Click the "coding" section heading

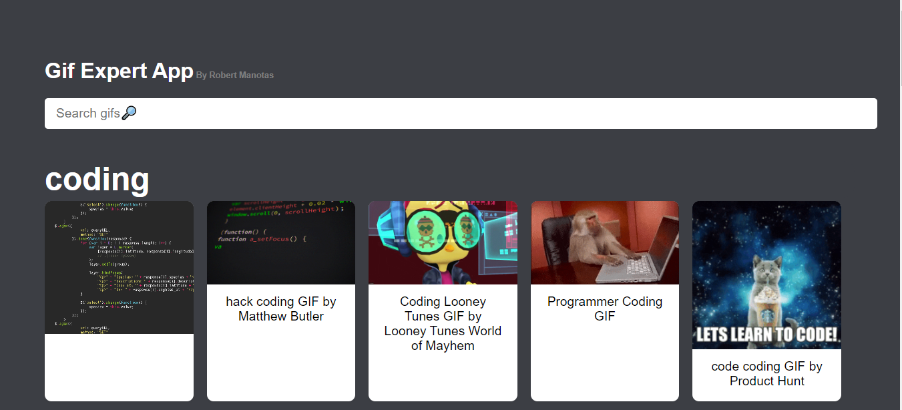point(97,179)
